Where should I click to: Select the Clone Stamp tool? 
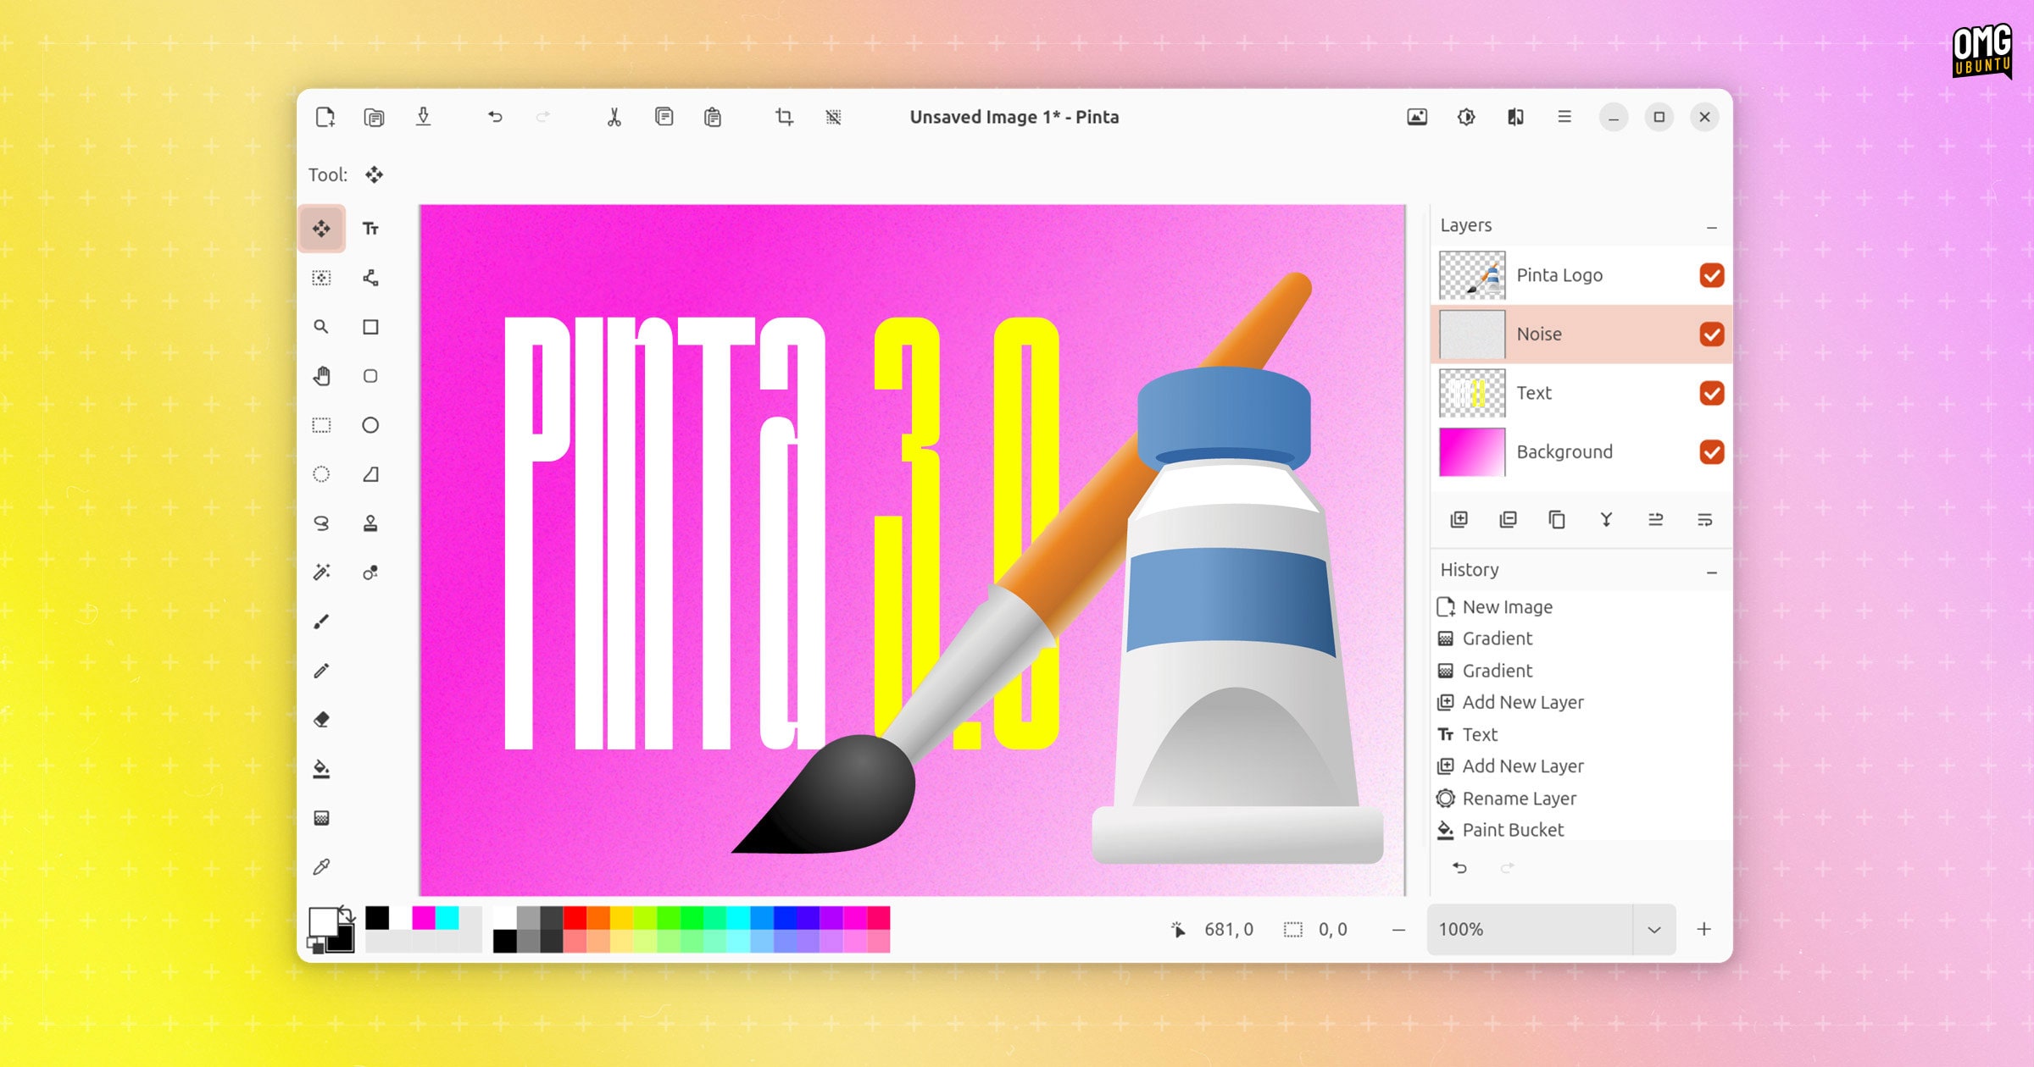(370, 523)
